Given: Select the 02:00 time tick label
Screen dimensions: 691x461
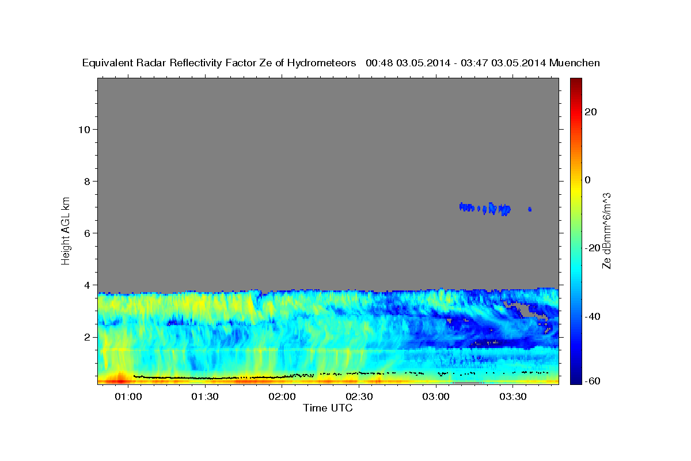Looking at the screenshot, I should (282, 396).
